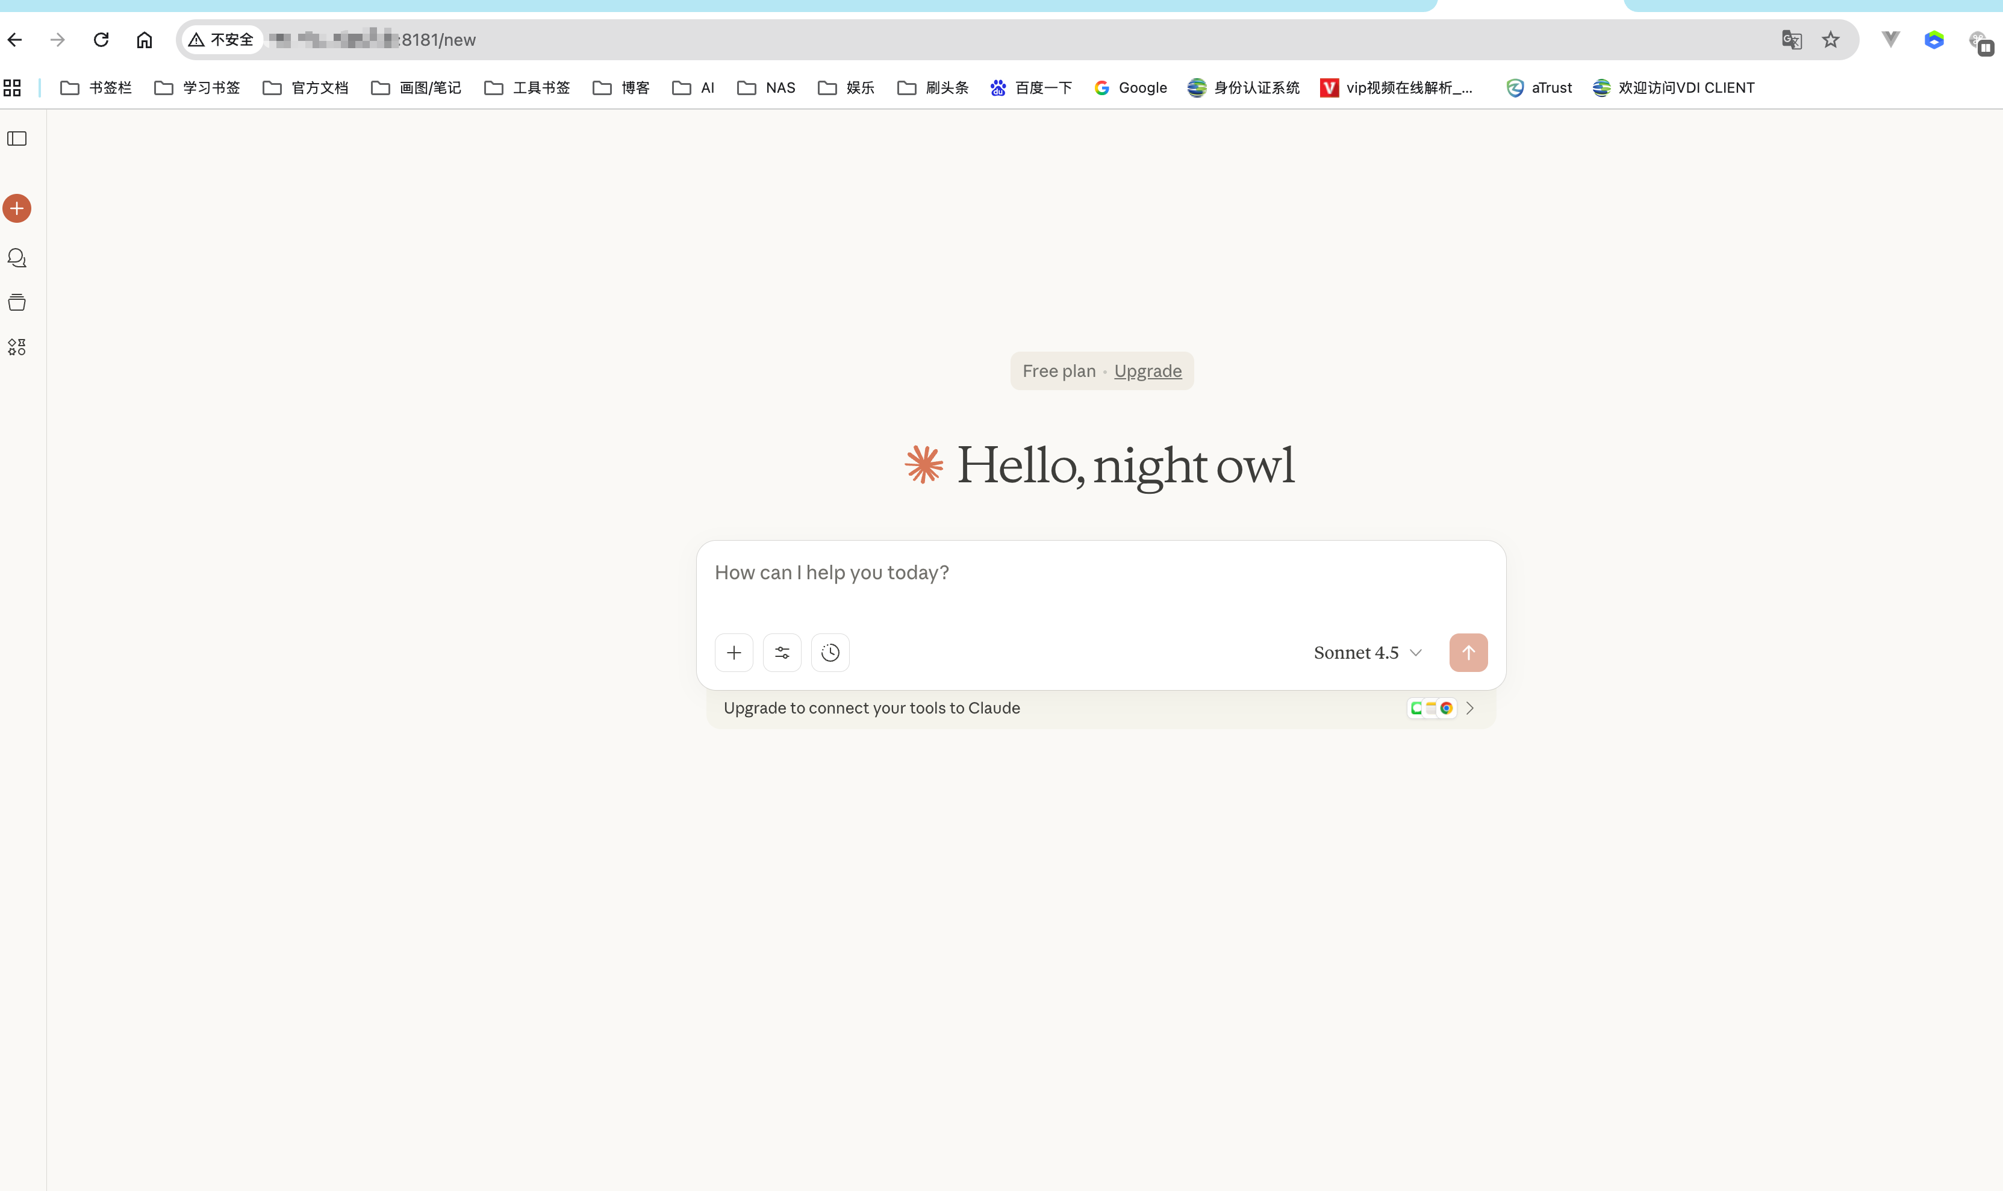Open the Google bookmark
The width and height of the screenshot is (2003, 1191).
click(x=1130, y=87)
